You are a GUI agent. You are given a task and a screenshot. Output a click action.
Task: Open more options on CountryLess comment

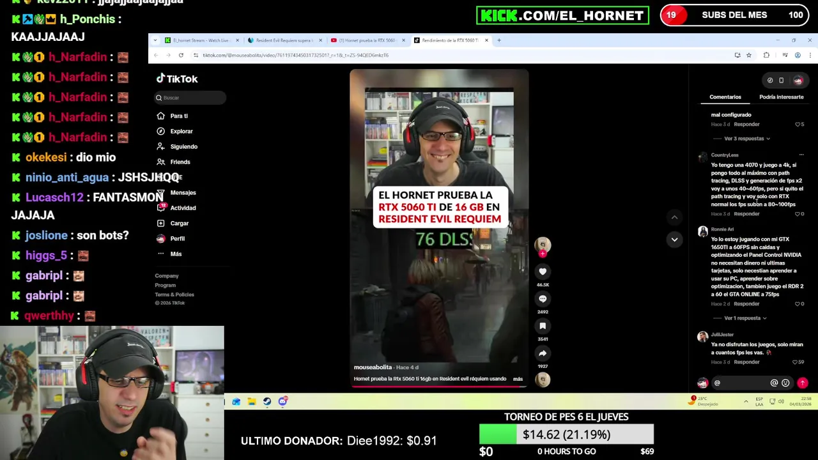pos(801,155)
